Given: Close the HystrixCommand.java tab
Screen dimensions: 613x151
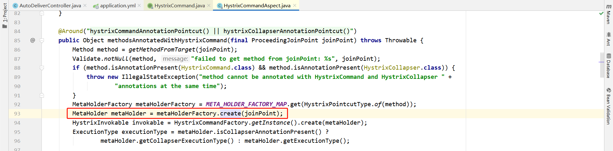Looking at the screenshot, I should (209, 5).
